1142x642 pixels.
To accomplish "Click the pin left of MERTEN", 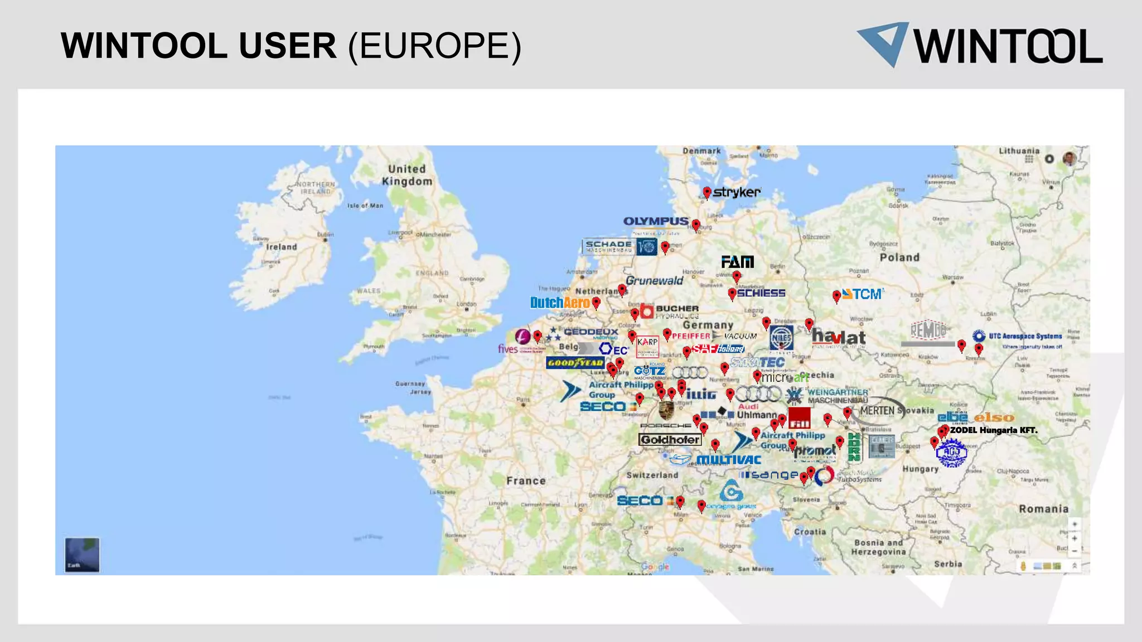I will pyautogui.click(x=848, y=413).
